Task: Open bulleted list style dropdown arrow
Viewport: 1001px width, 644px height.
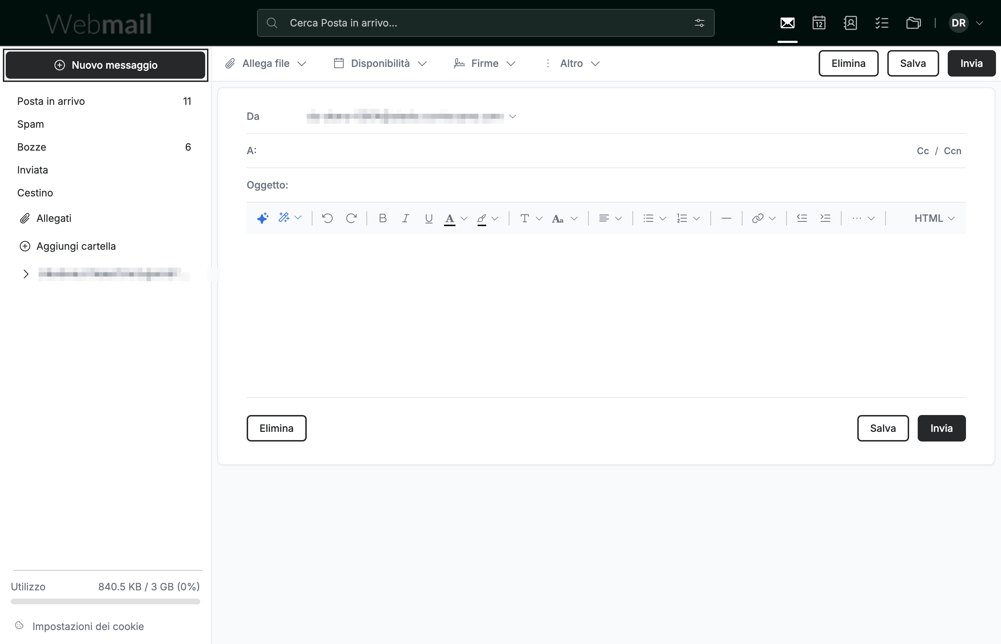Action: 662,218
